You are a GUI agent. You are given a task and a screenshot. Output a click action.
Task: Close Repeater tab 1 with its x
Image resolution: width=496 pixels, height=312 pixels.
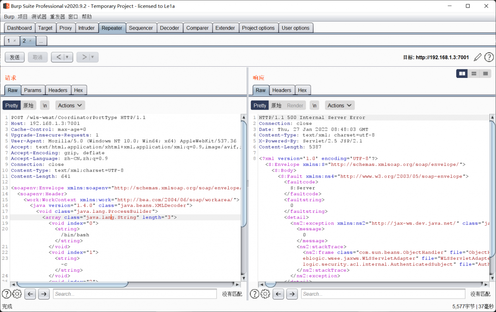[15, 41]
